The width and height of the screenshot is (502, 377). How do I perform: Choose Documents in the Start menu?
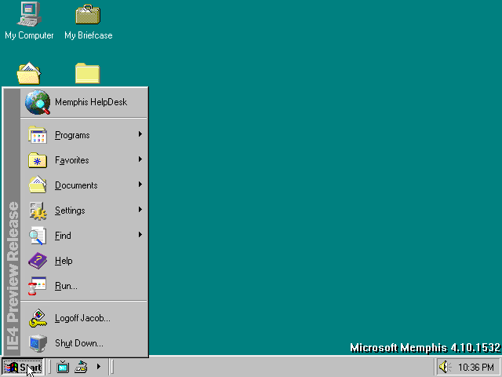(84, 185)
